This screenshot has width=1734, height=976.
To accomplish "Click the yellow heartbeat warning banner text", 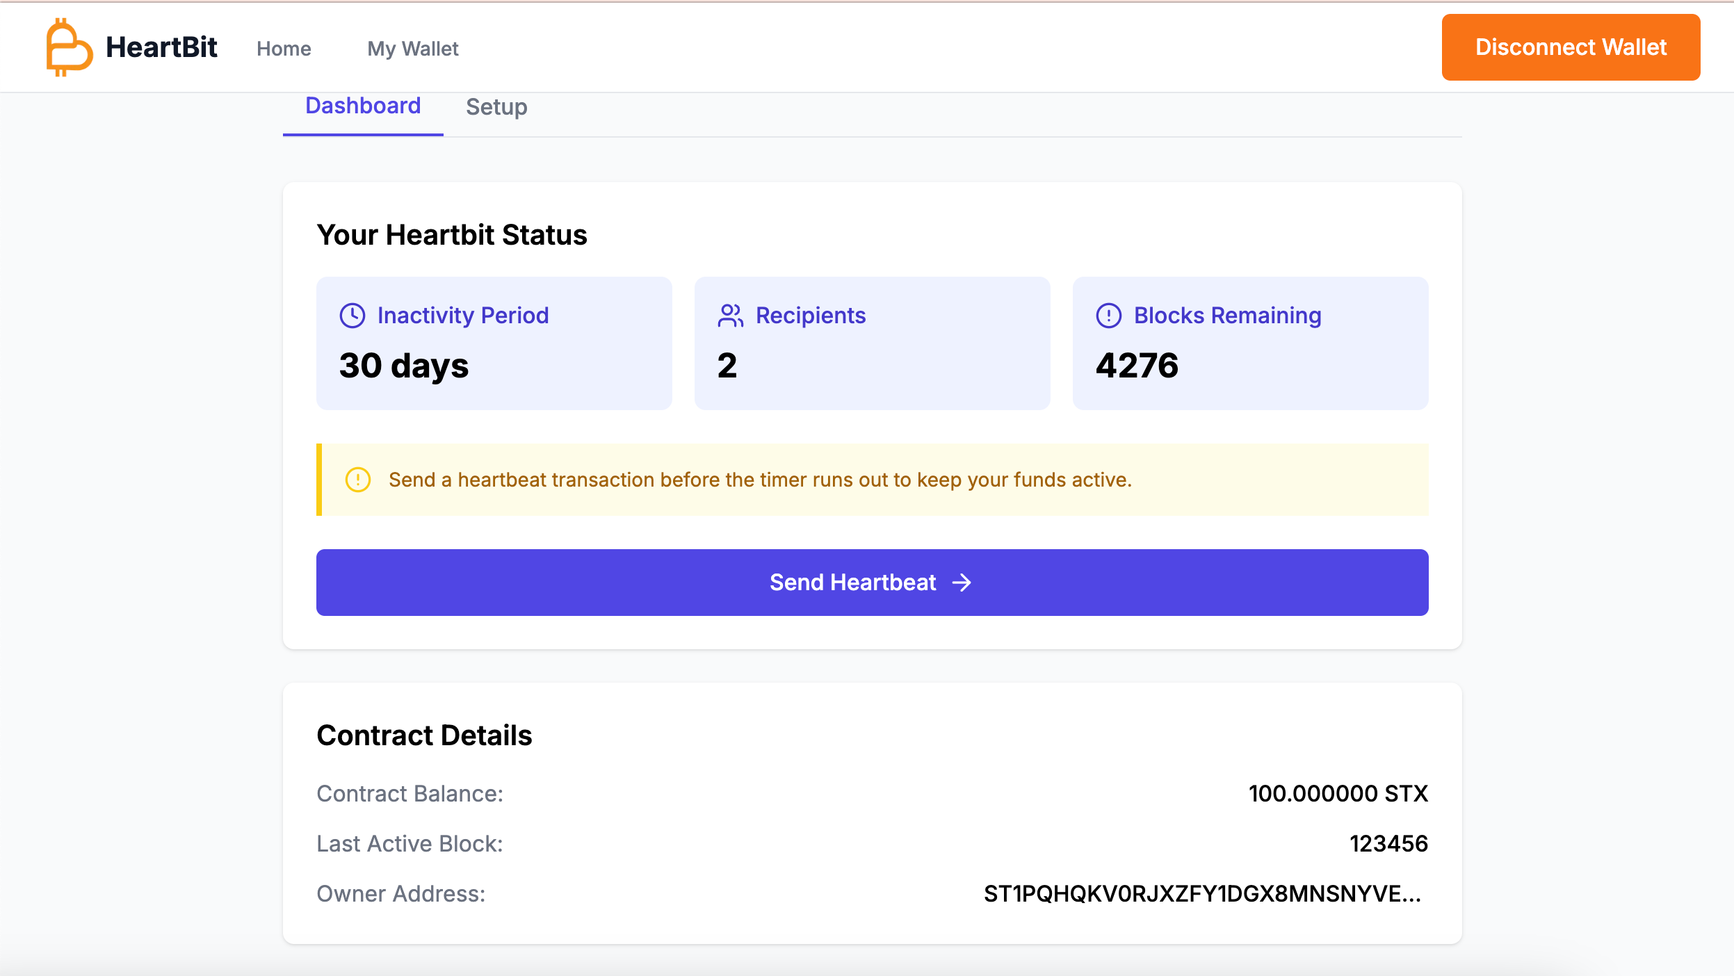I will 760,480.
